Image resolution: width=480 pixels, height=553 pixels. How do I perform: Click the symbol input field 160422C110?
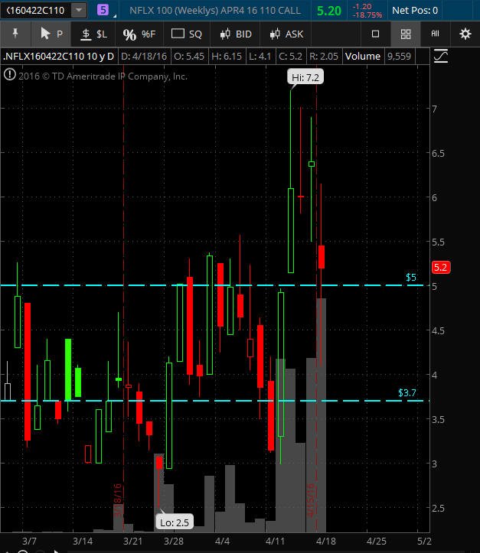36,10
